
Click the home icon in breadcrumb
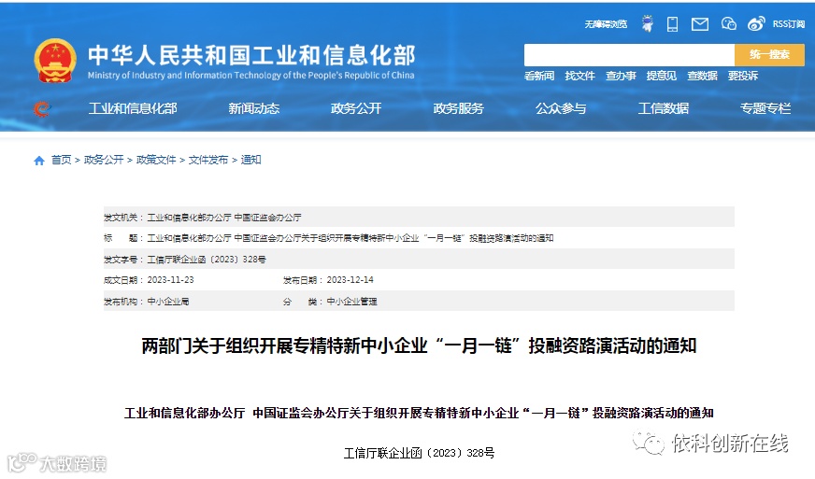pos(39,161)
